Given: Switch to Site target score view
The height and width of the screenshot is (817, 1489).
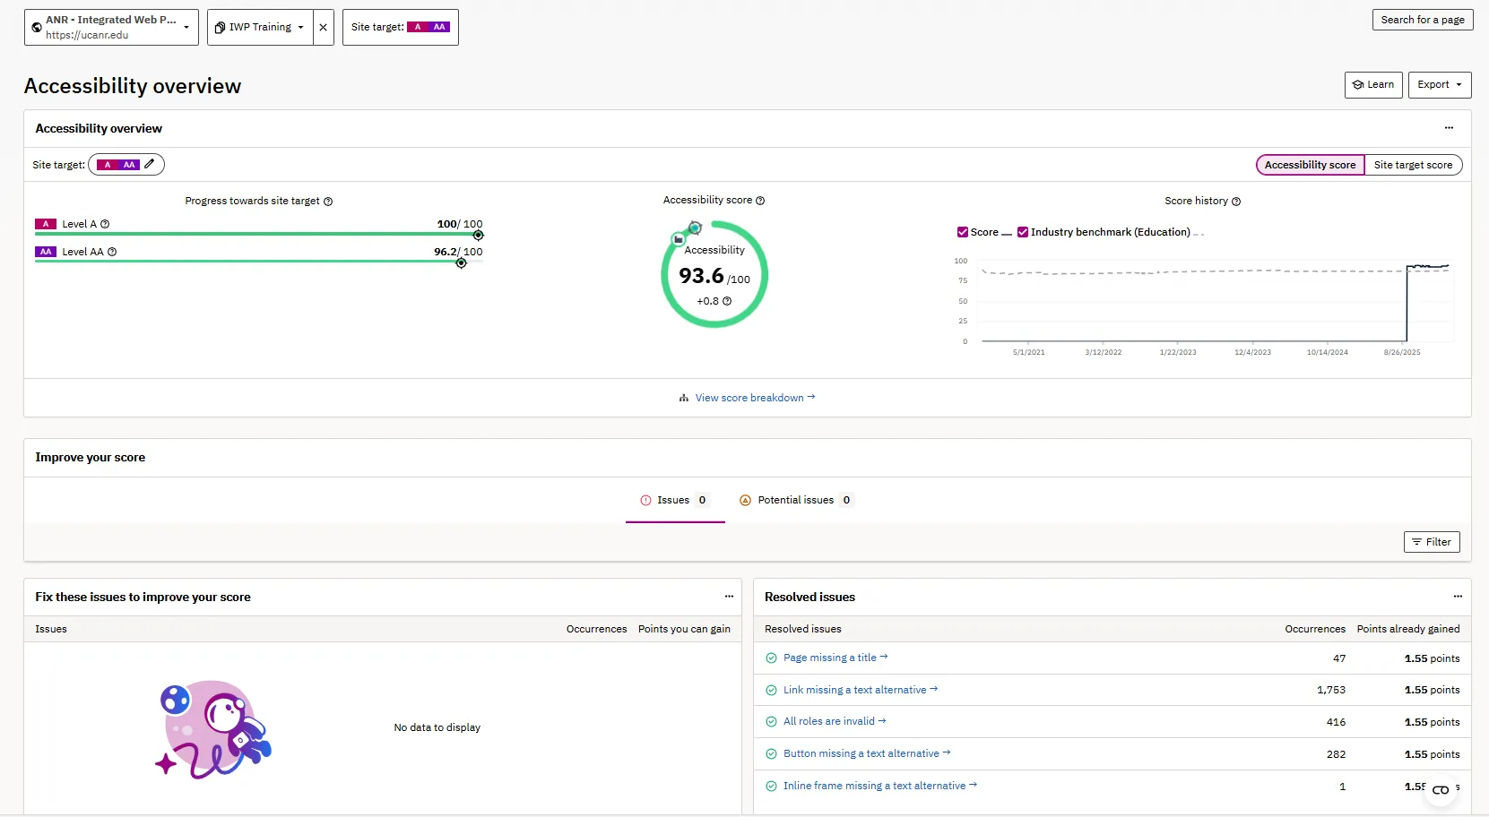Looking at the screenshot, I should (1415, 165).
